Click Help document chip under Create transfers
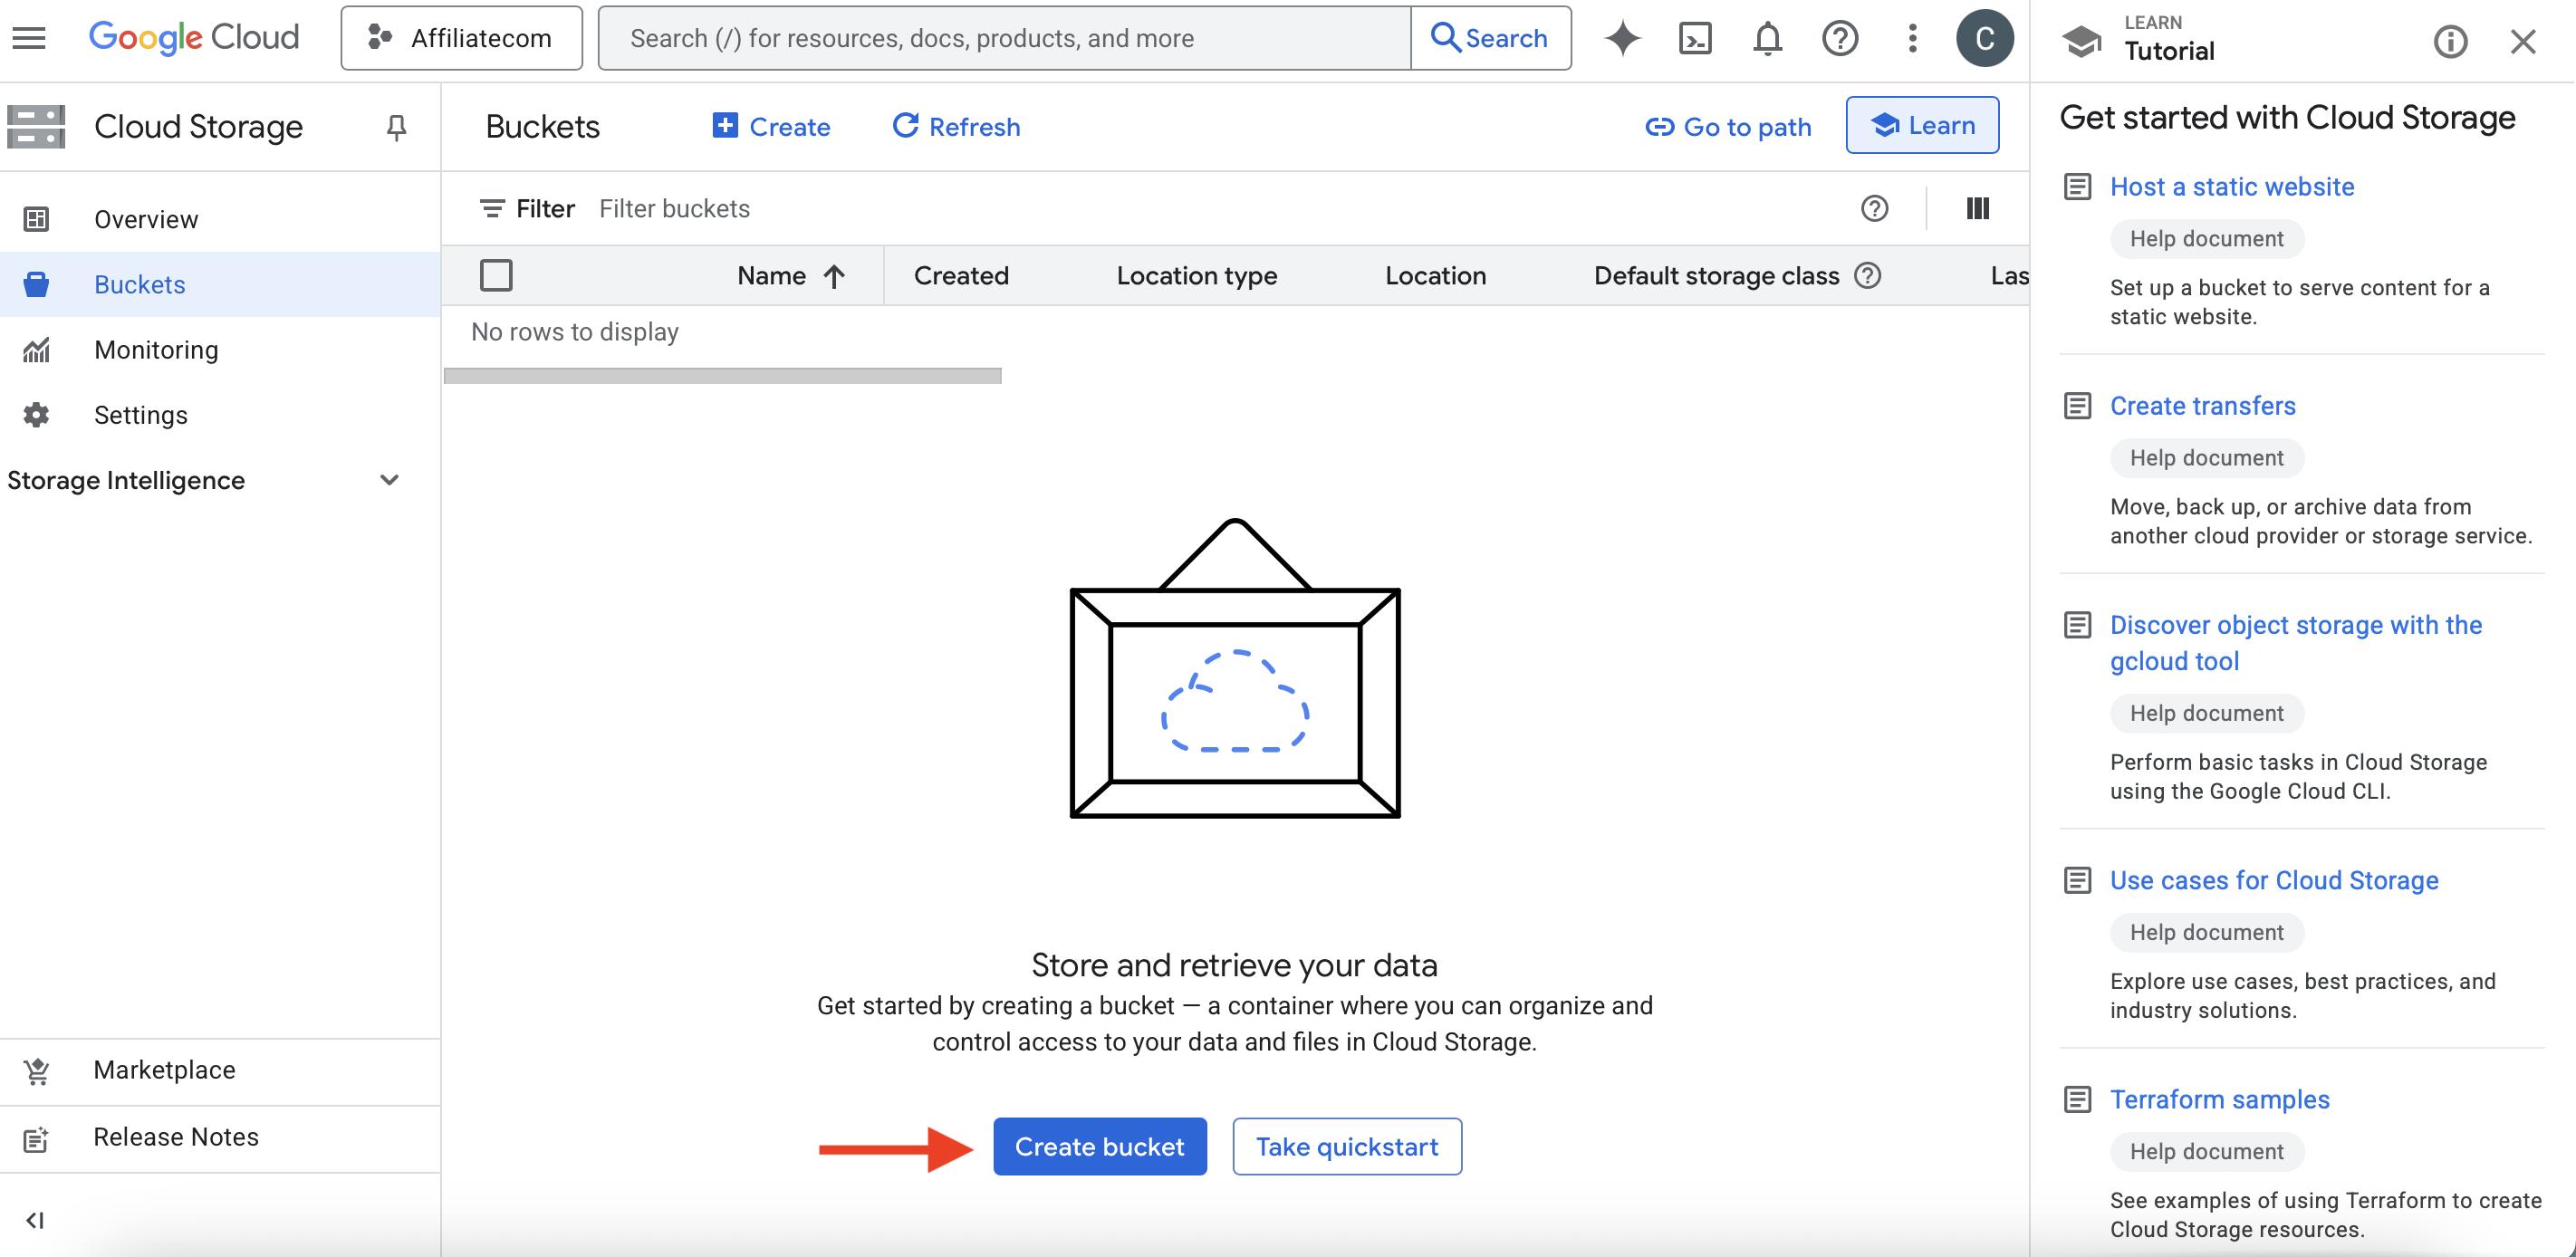 pyautogui.click(x=2206, y=458)
